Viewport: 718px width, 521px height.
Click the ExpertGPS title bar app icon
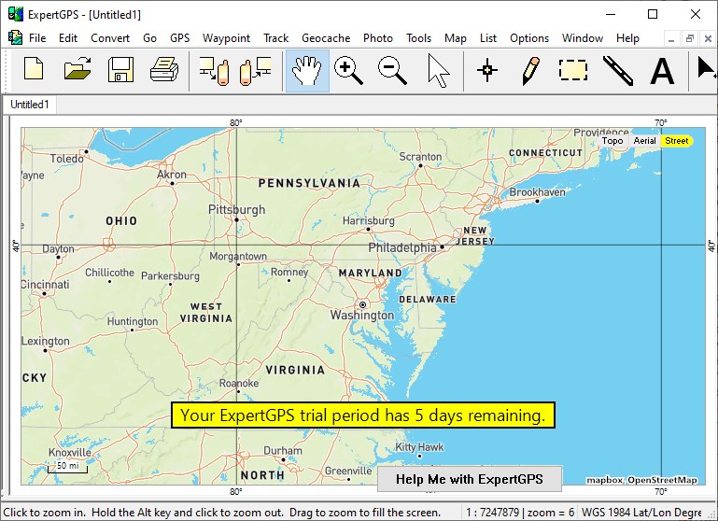15,14
